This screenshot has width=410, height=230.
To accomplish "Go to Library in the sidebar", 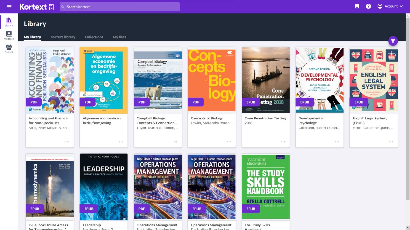I will 9,22.
